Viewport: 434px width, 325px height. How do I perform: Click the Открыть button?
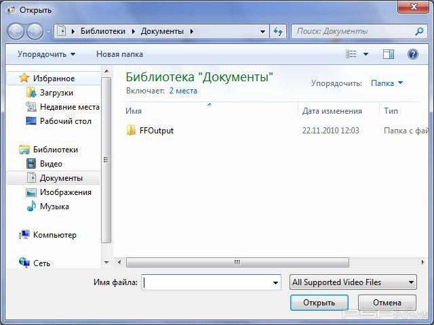coord(319,303)
